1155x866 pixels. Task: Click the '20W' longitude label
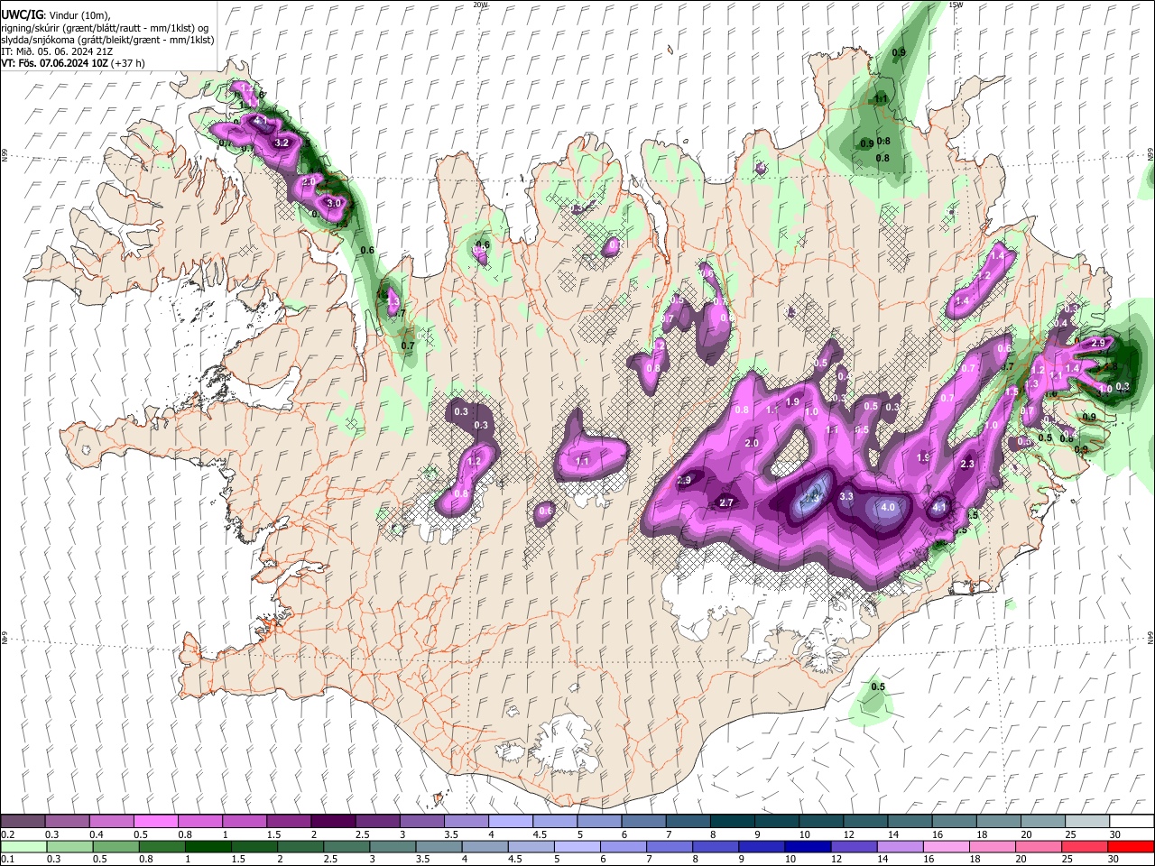click(x=480, y=5)
